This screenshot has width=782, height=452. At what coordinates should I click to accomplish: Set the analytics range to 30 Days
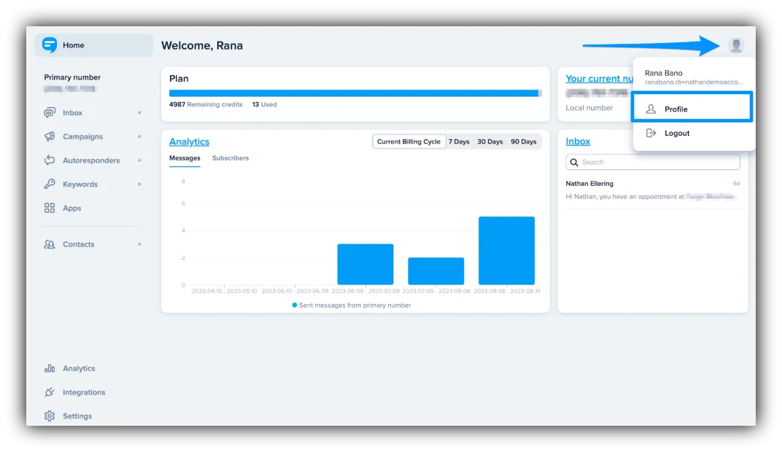point(489,141)
